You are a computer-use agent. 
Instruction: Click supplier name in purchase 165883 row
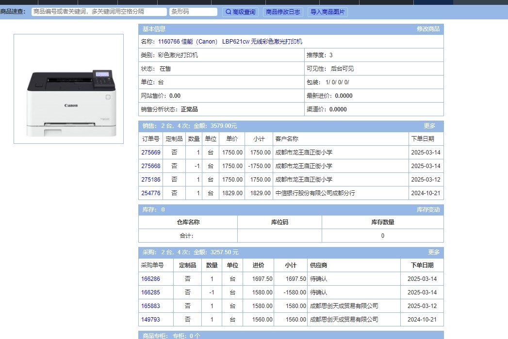pos(344,306)
